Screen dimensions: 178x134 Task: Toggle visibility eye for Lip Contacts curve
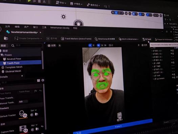173,78
